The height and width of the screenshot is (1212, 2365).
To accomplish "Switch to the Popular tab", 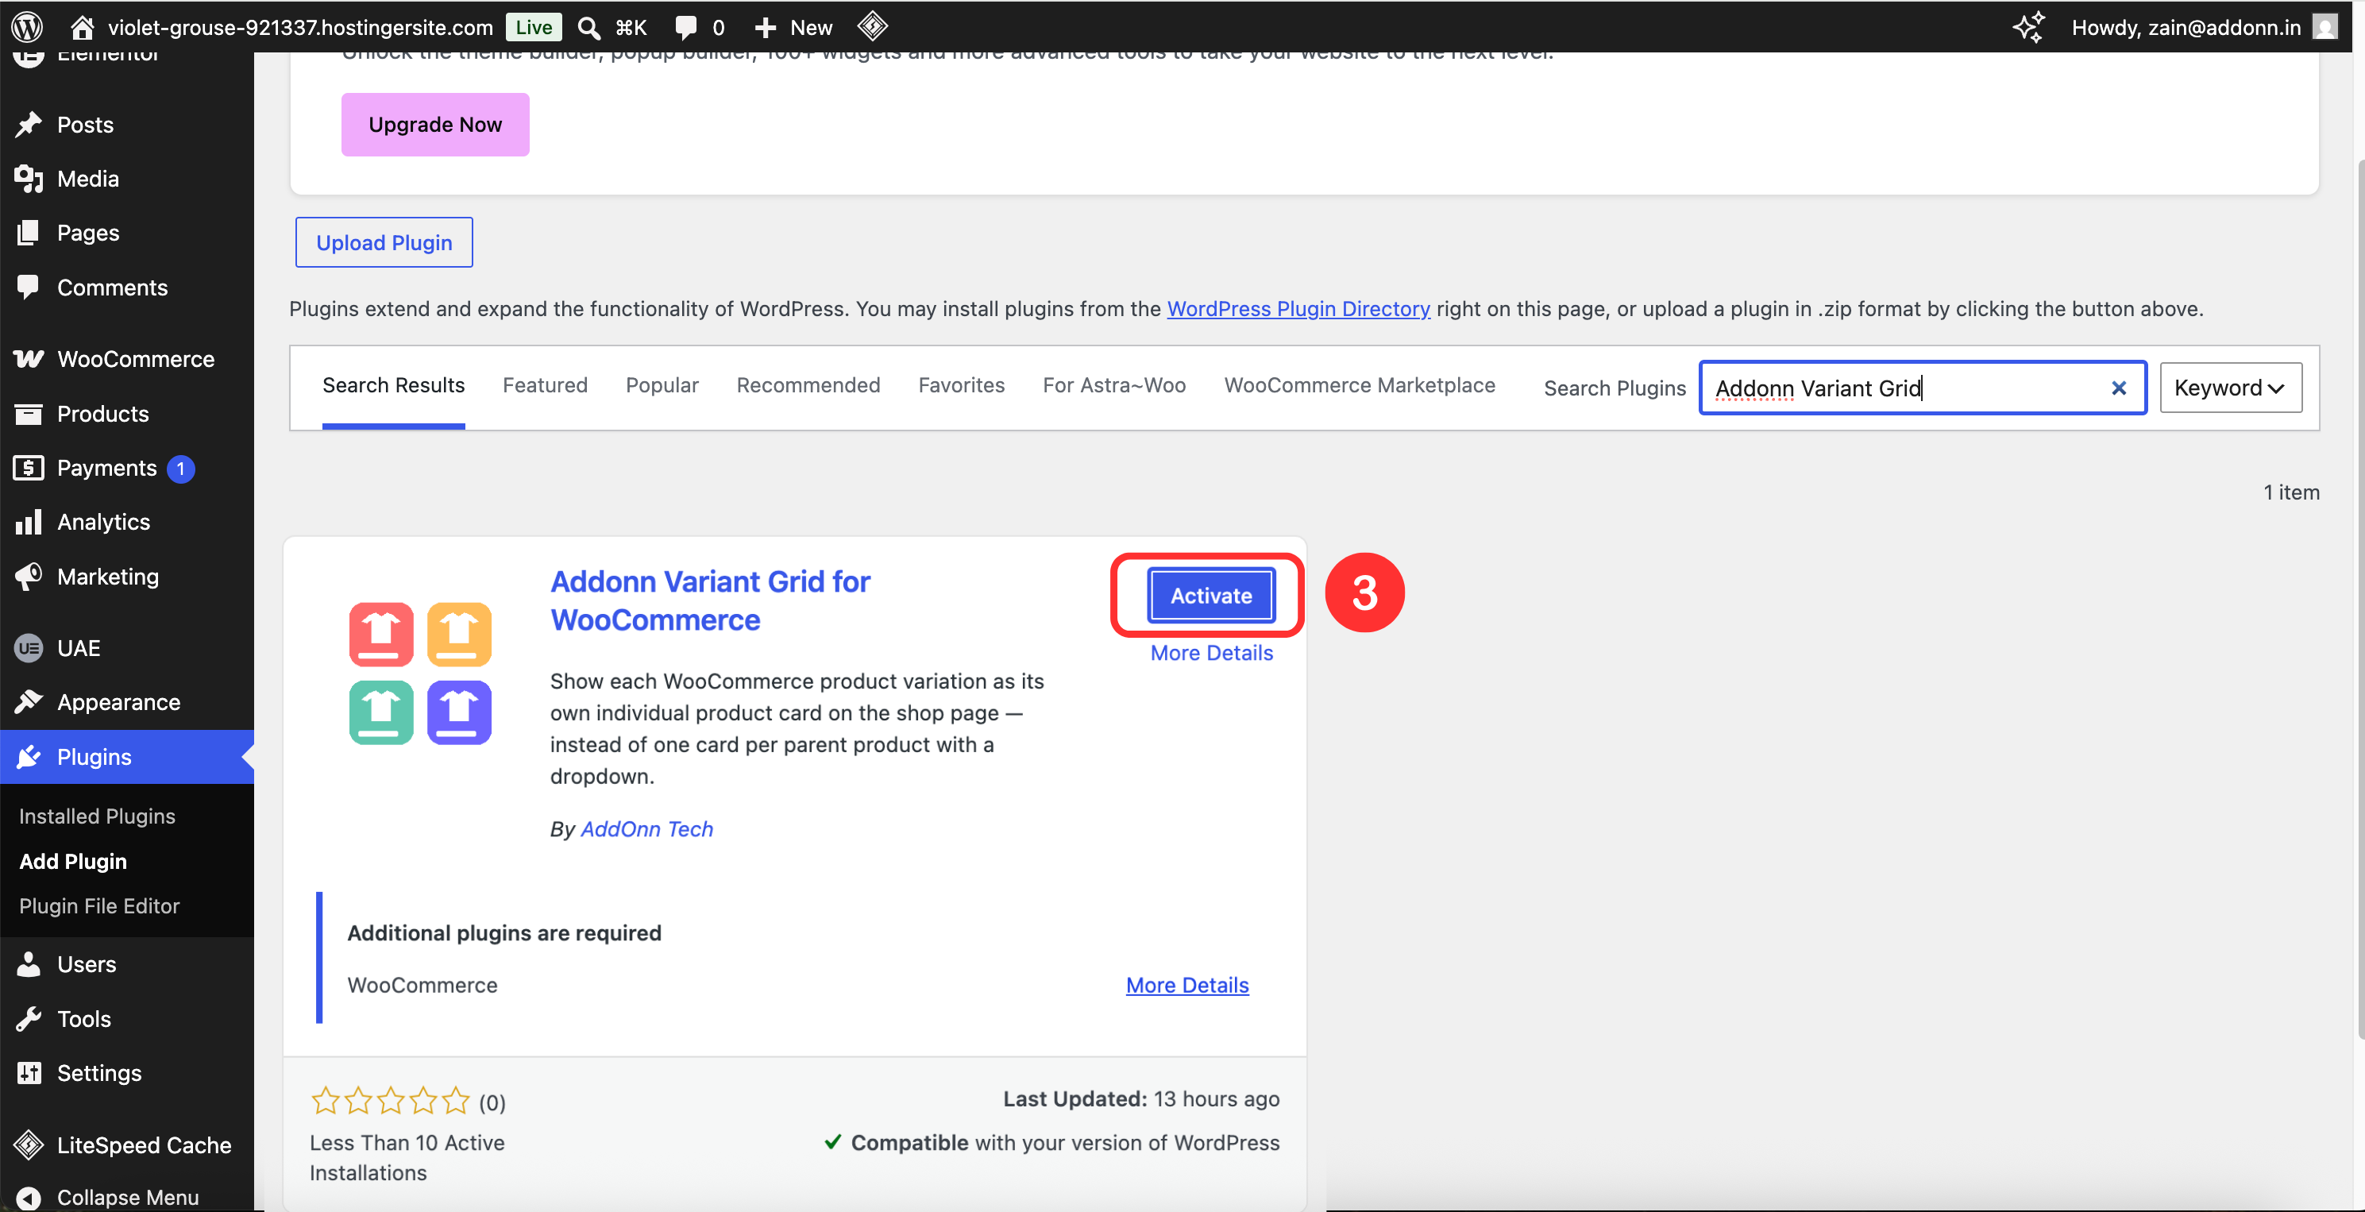I will tap(662, 384).
